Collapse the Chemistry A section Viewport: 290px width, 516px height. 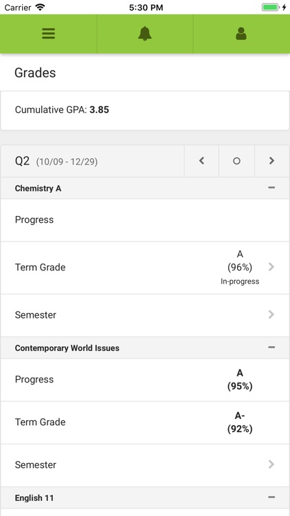coord(271,188)
